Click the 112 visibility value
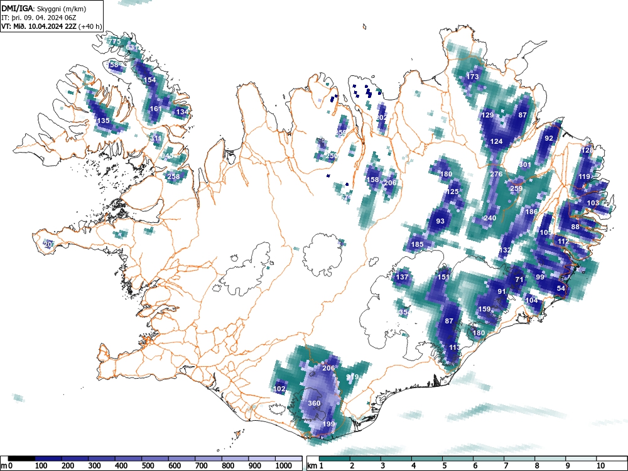Image resolution: width=628 pixels, height=471 pixels. (x=563, y=242)
